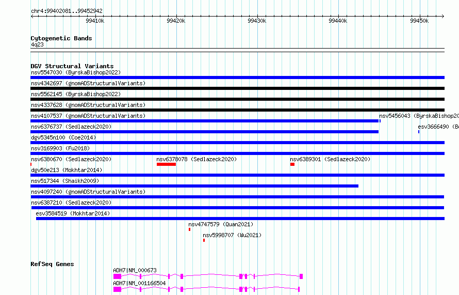Click the nsv4747579 (Quan2021) label
This screenshot has width=459, height=295.
(x=221, y=224)
